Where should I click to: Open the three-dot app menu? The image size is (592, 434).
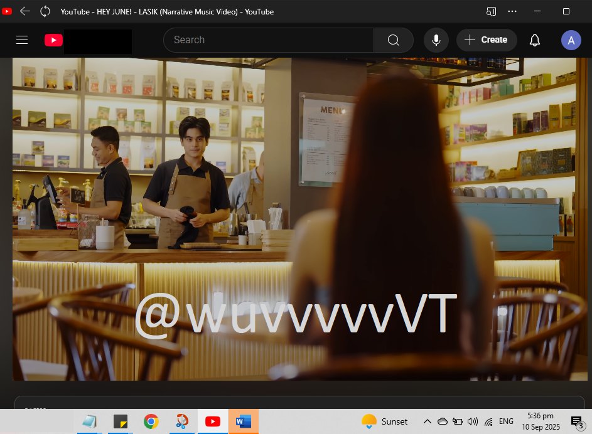pyautogui.click(x=512, y=11)
